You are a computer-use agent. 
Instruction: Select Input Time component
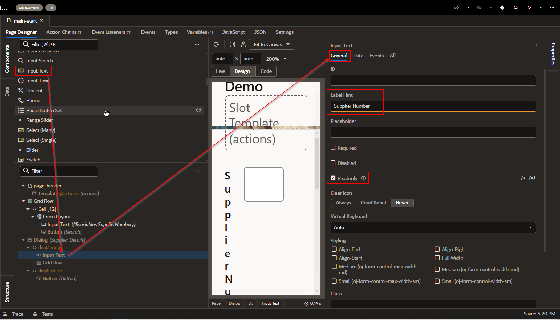click(x=38, y=81)
